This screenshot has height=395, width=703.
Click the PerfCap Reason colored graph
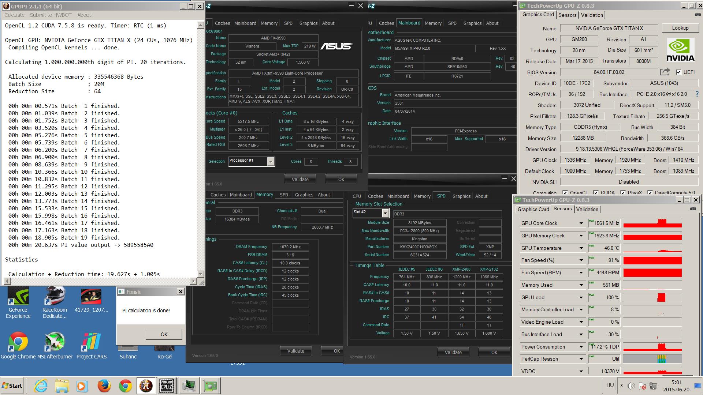click(x=652, y=359)
